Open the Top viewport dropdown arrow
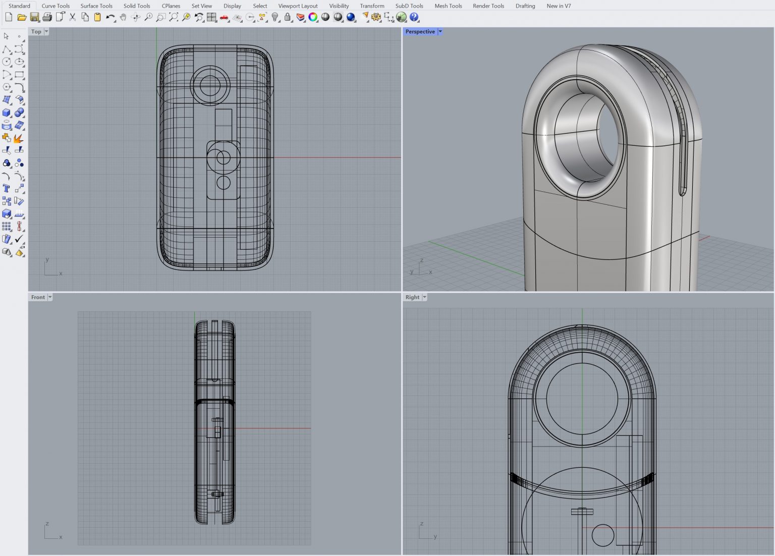 [x=46, y=31]
